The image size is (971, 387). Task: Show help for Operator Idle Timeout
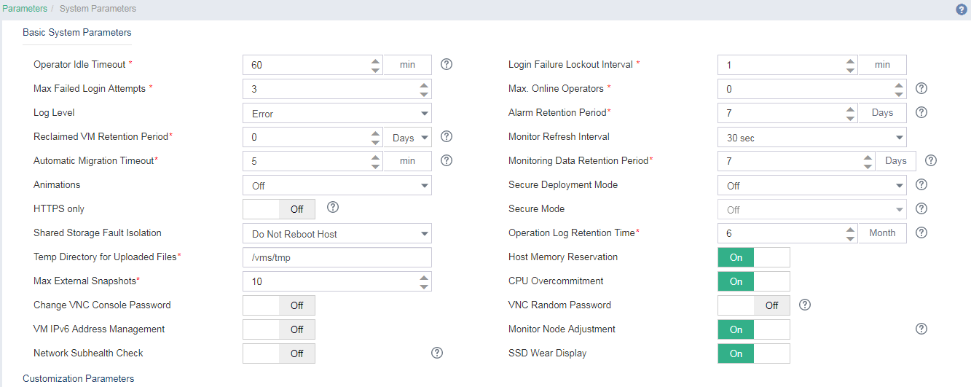(x=447, y=64)
